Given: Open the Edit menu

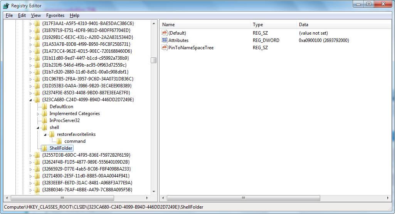Looking at the screenshot, I should 22,15.
